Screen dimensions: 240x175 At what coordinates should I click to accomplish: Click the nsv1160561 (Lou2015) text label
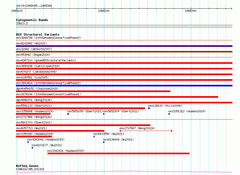[x=32, y=77]
